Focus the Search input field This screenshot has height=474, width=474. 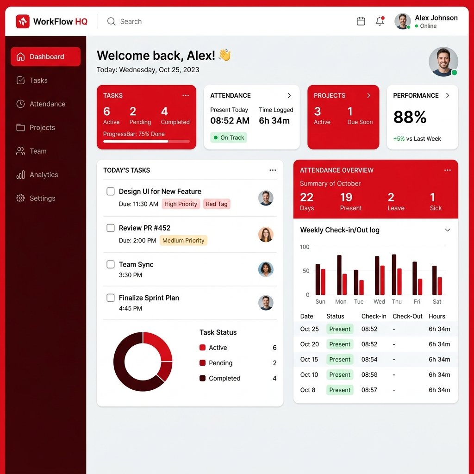pyautogui.click(x=131, y=21)
